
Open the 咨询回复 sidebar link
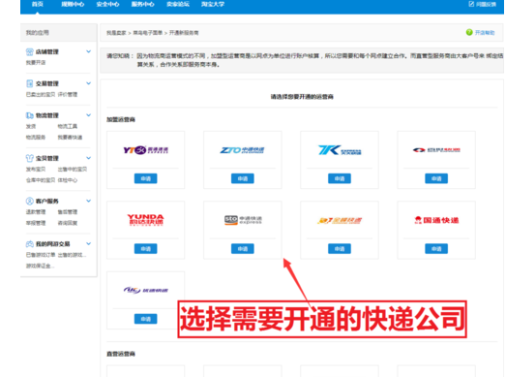coord(68,223)
